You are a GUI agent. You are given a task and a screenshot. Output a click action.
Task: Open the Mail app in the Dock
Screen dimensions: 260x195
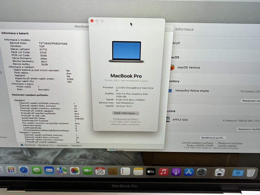pos(49,170)
